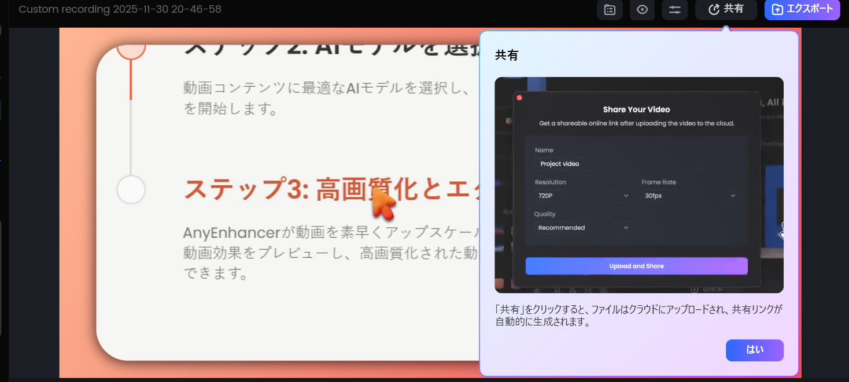Select the ステップ3 circle step marker

pyautogui.click(x=131, y=190)
